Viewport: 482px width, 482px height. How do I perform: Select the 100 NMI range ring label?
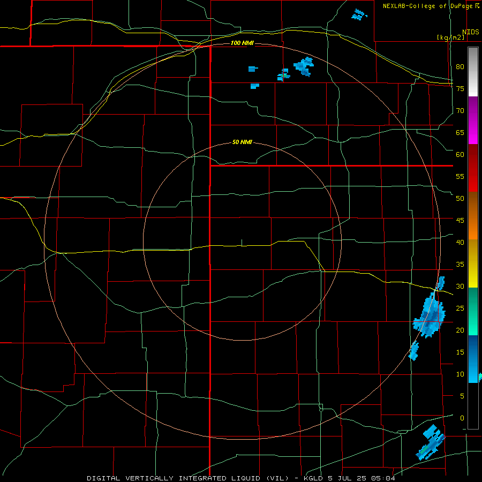(242, 43)
